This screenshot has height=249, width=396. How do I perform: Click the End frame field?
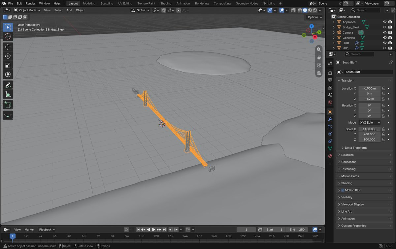[x=297, y=229]
